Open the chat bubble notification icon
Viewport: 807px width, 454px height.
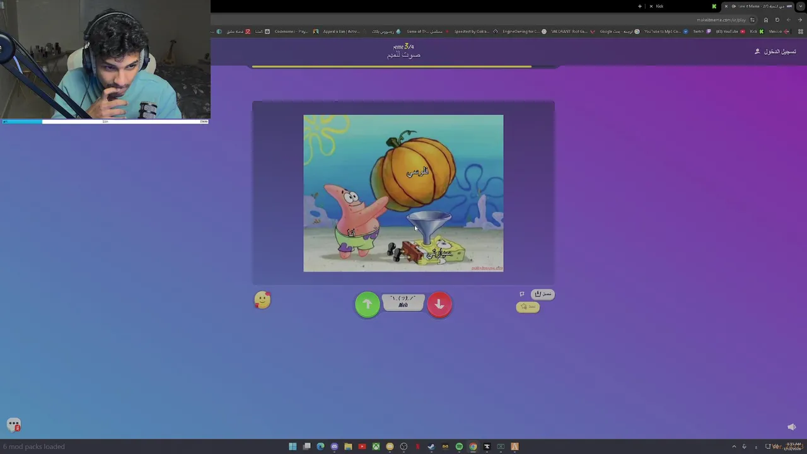14,426
